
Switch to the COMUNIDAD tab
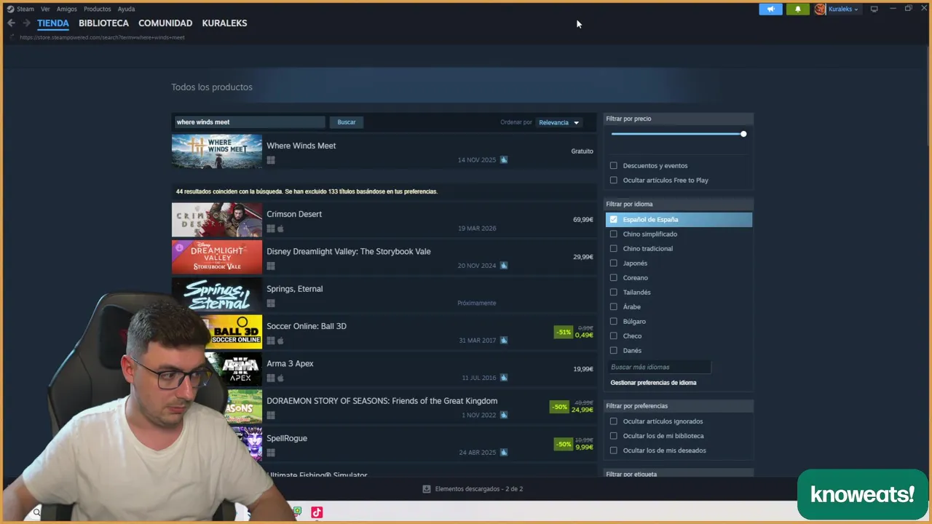tap(165, 23)
